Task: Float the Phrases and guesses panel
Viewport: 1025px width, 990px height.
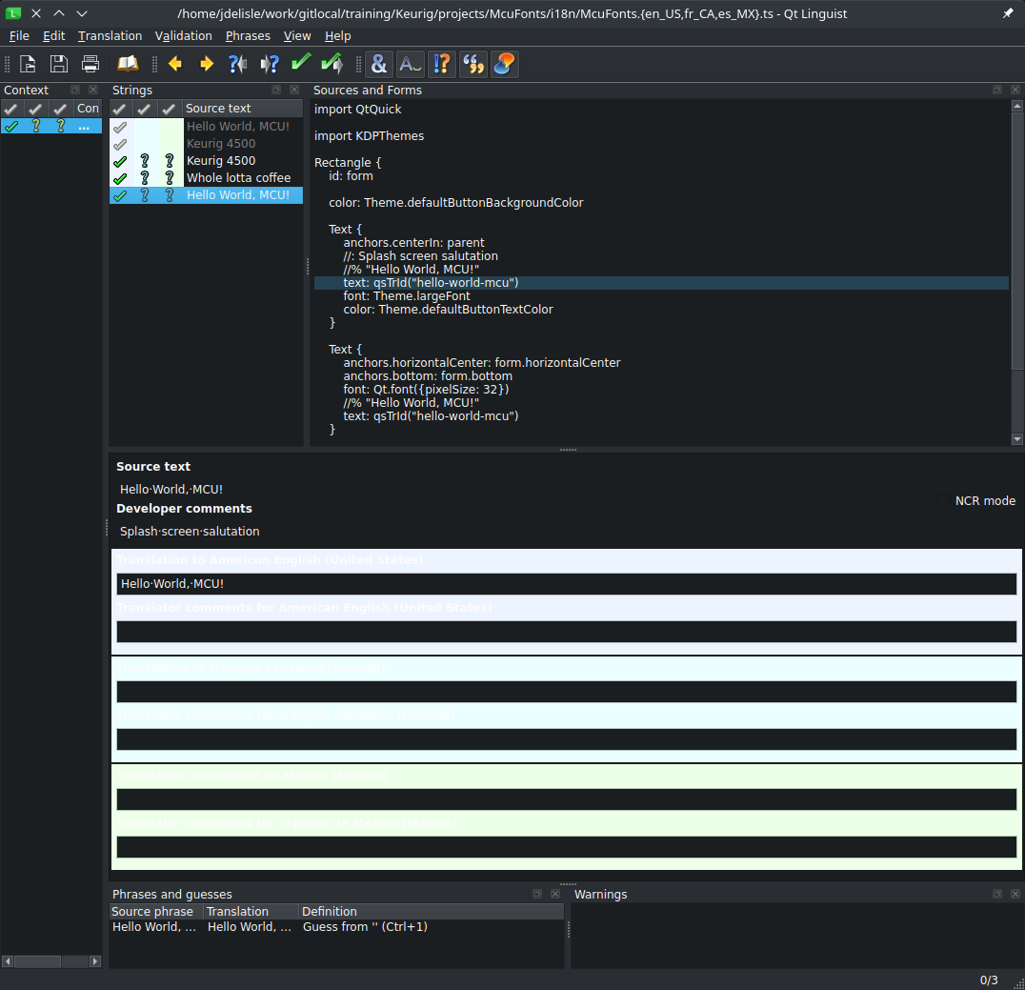Action: point(536,894)
